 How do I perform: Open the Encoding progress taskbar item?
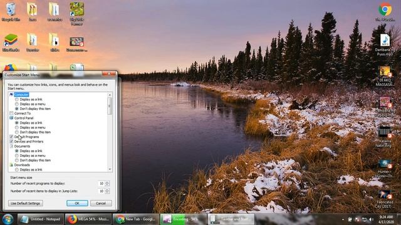tap(183, 219)
